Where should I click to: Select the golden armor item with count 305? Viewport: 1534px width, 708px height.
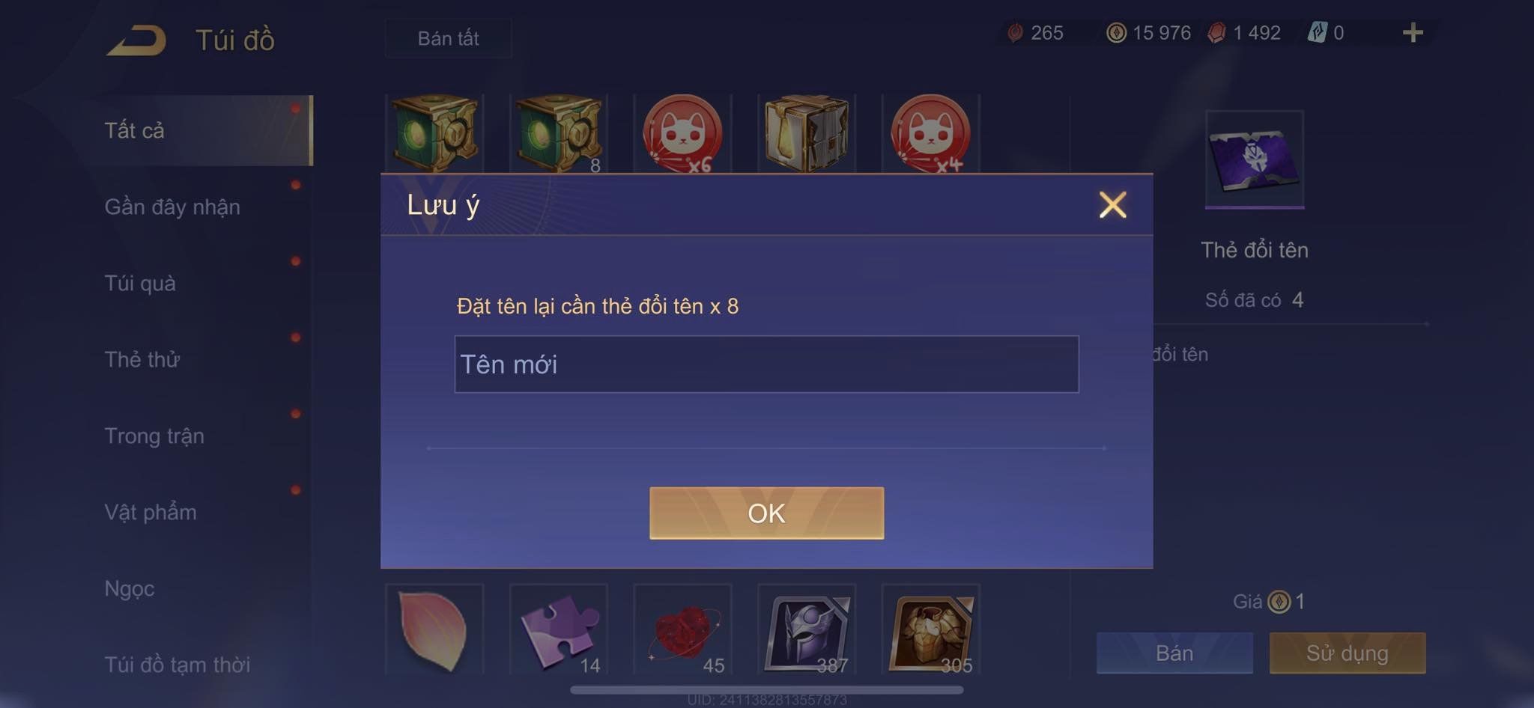930,630
